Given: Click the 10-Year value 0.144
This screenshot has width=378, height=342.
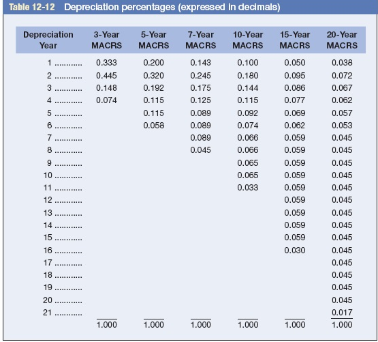Looking at the screenshot, I should click(248, 88).
